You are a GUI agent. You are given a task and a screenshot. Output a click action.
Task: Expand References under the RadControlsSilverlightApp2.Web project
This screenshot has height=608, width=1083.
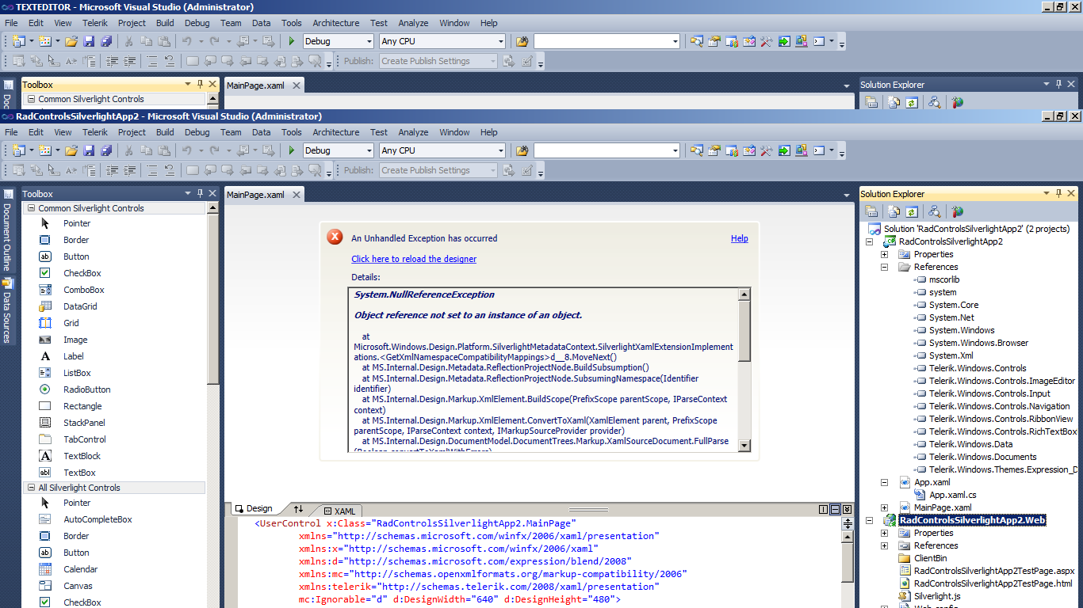[x=884, y=545]
